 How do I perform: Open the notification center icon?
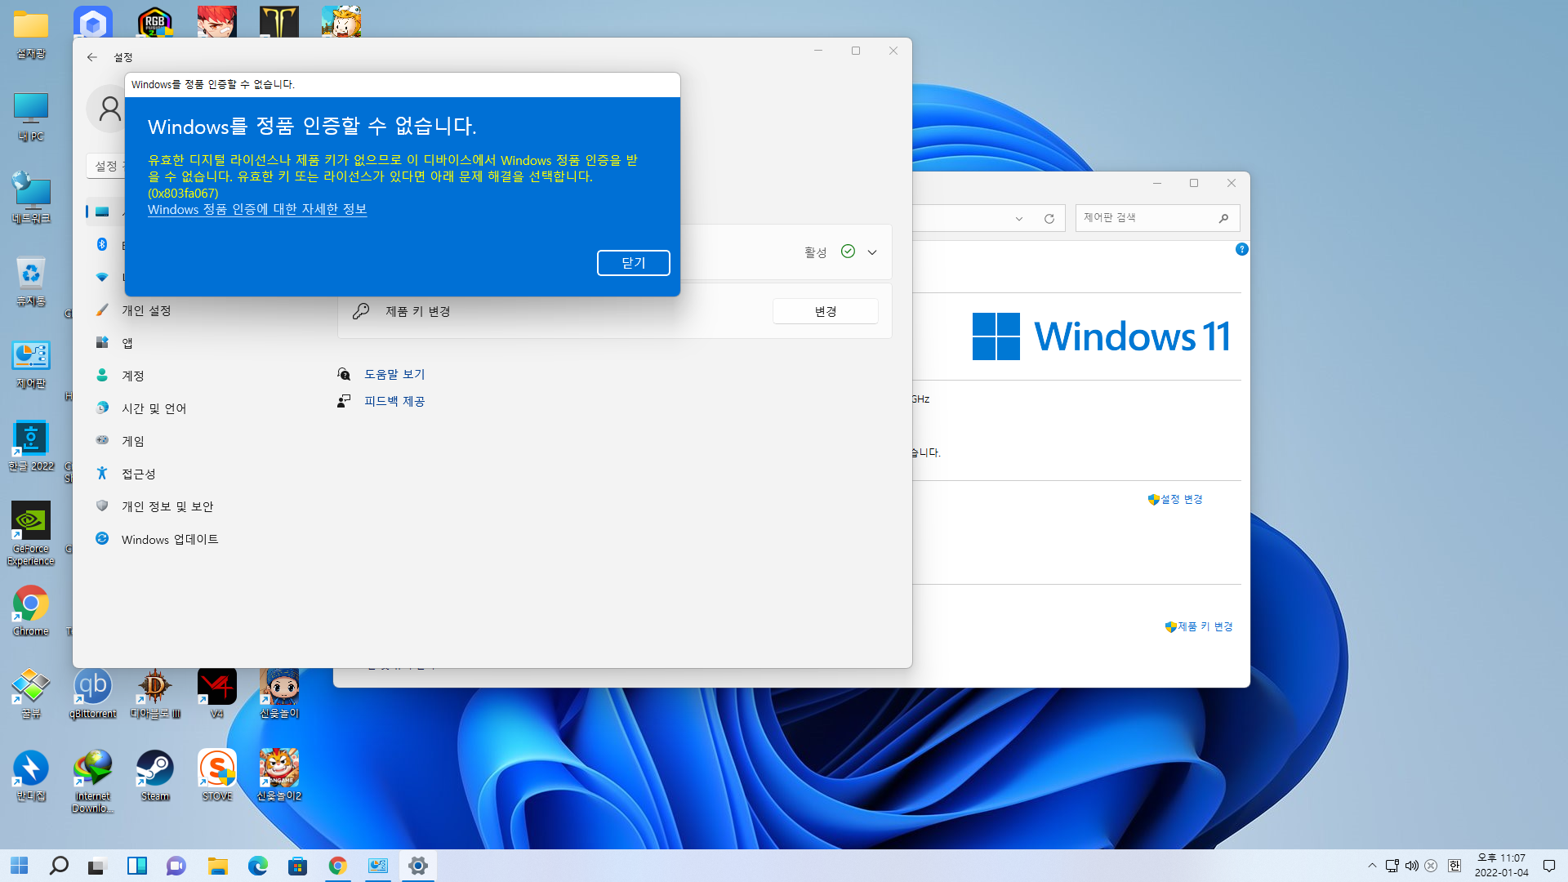point(1548,866)
